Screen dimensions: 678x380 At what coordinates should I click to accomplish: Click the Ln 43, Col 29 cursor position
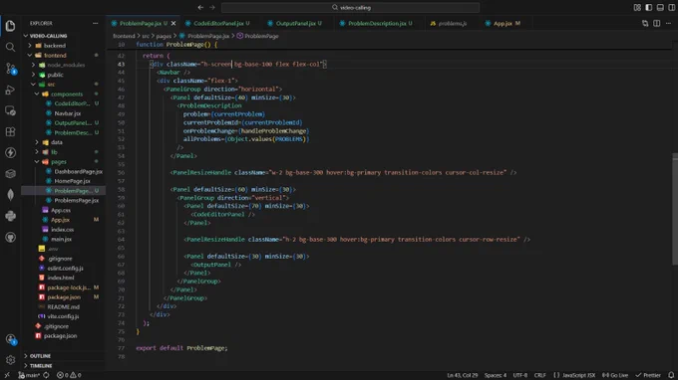pyautogui.click(x=463, y=375)
